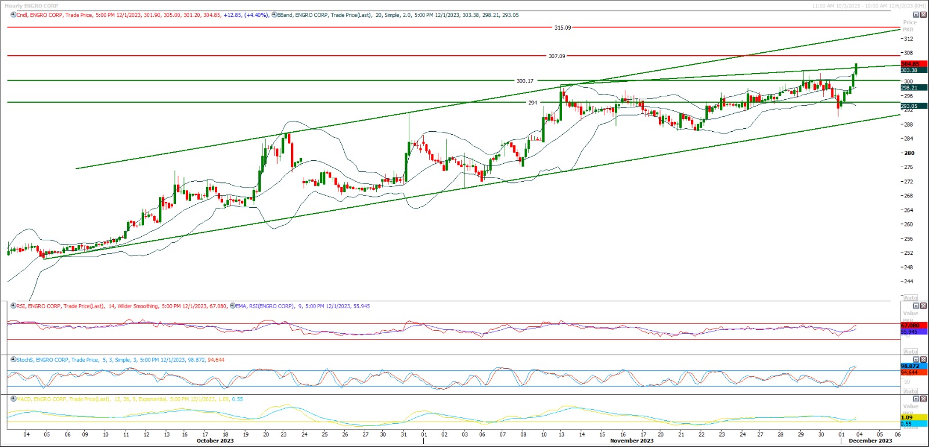
Task: Maximize the RSI indicator panel
Action: click(x=916, y=306)
